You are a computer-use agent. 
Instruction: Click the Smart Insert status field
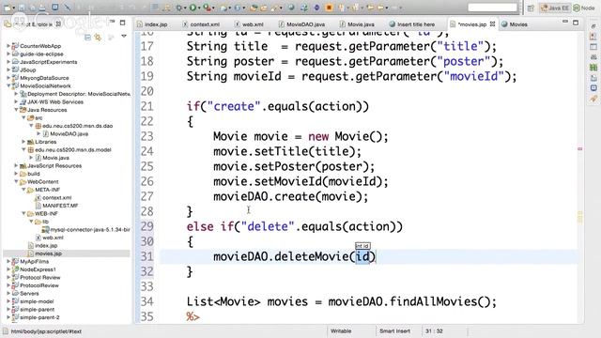394,330
